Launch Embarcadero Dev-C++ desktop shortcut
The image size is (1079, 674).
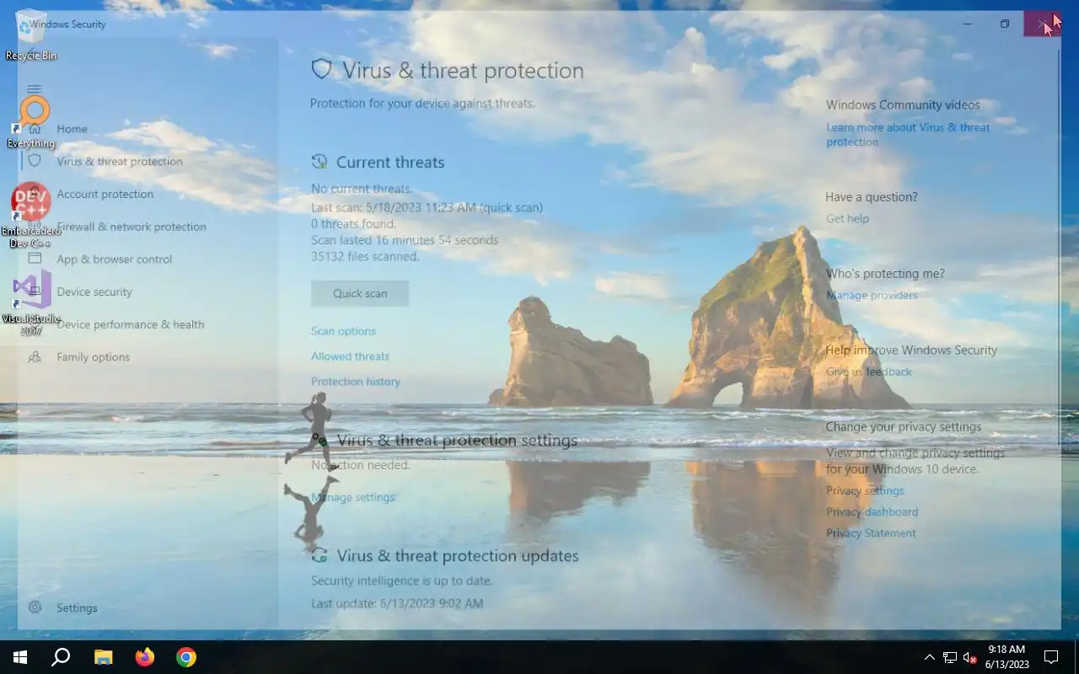(x=31, y=215)
